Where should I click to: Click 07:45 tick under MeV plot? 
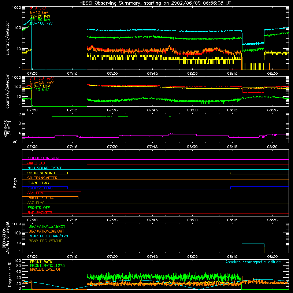tap(152, 110)
